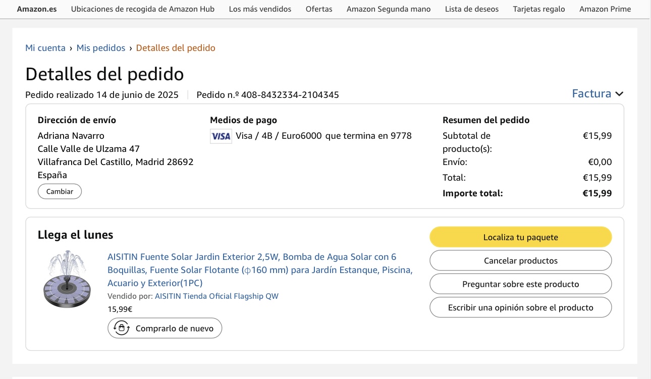Click the yellow Localiza tu paquete button
651x379 pixels.
(x=520, y=237)
